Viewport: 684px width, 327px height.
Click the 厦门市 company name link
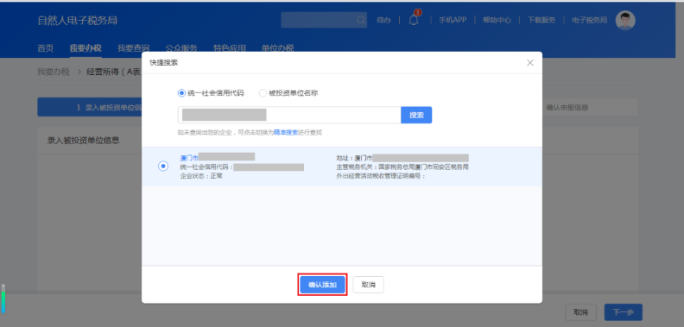pos(189,157)
